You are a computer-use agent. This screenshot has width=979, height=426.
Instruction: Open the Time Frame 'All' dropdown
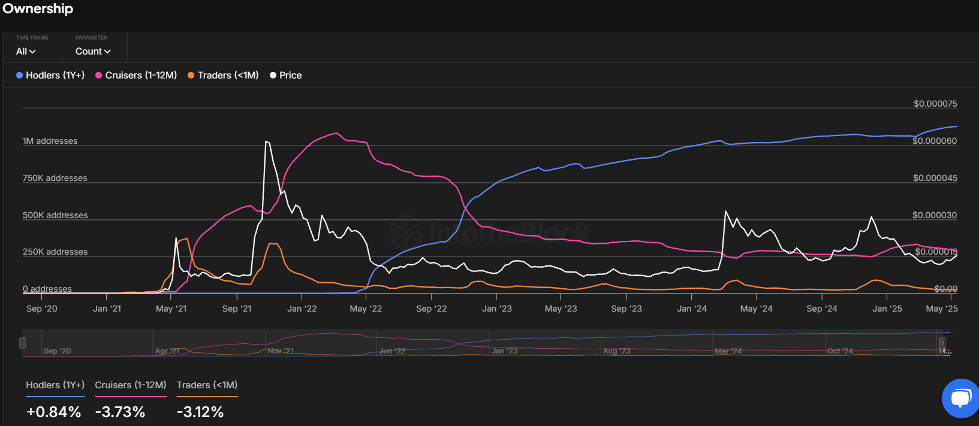click(26, 52)
